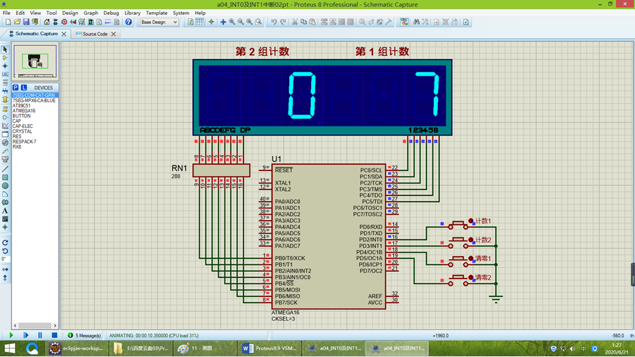Run the Electrical Rules Check icon
This screenshot has height=357, width=635.
coord(466,22)
